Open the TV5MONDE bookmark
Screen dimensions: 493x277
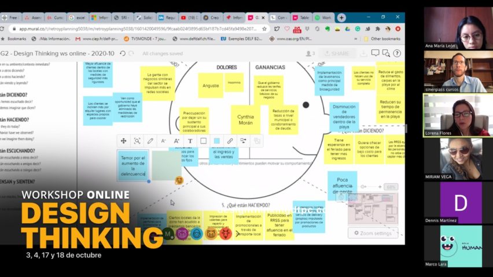[146, 39]
